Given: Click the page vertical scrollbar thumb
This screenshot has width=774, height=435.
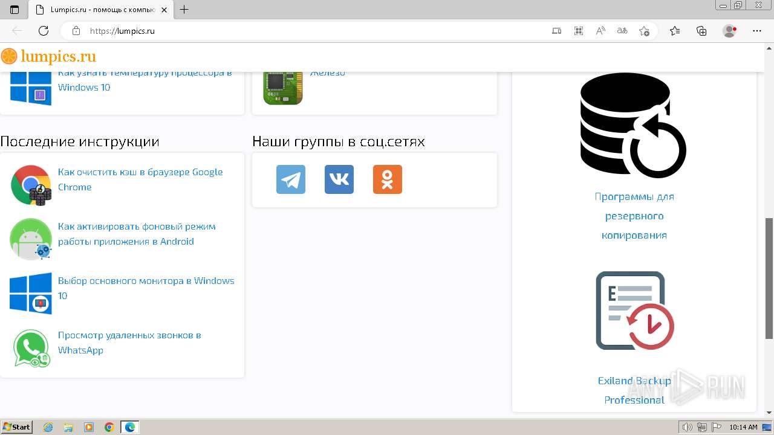Looking at the screenshot, I should pos(769,279).
